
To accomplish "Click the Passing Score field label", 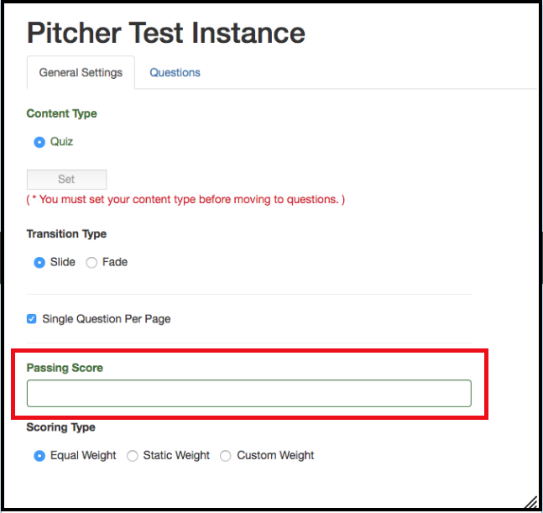I will point(65,368).
